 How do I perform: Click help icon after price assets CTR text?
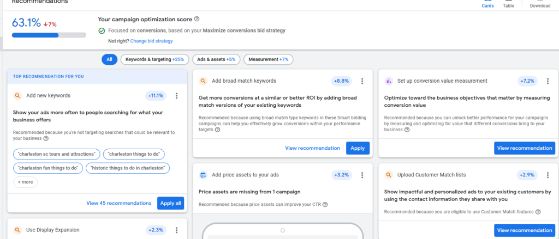click(x=325, y=205)
